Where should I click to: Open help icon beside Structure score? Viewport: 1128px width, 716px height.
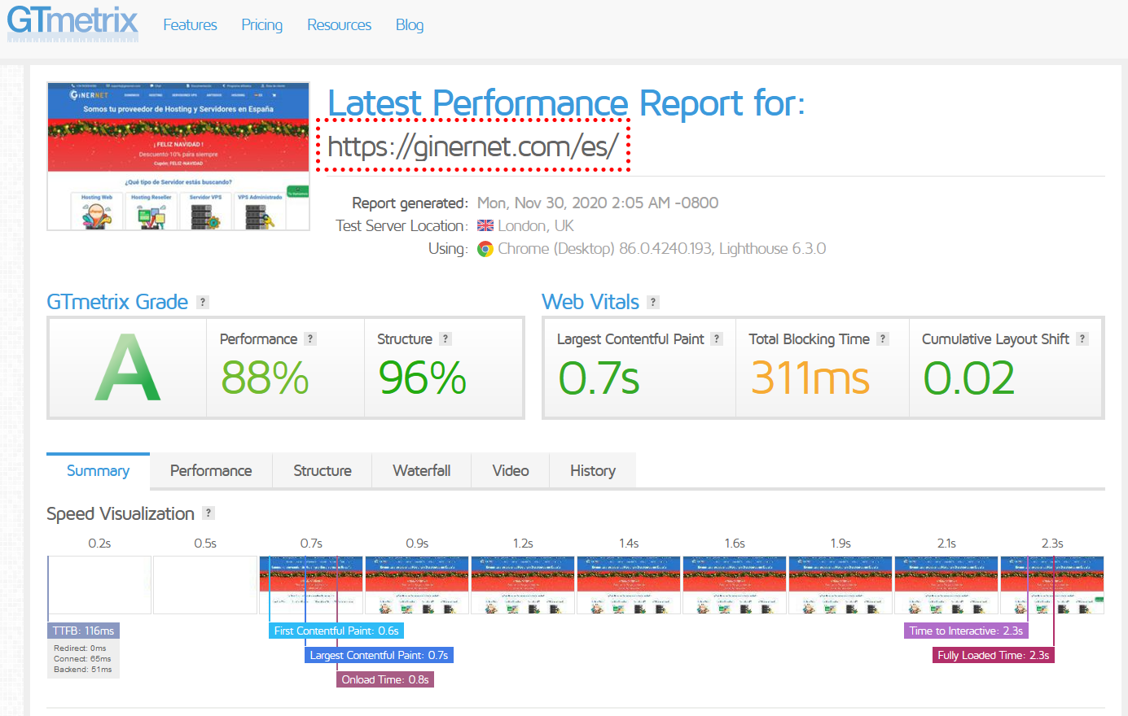445,339
